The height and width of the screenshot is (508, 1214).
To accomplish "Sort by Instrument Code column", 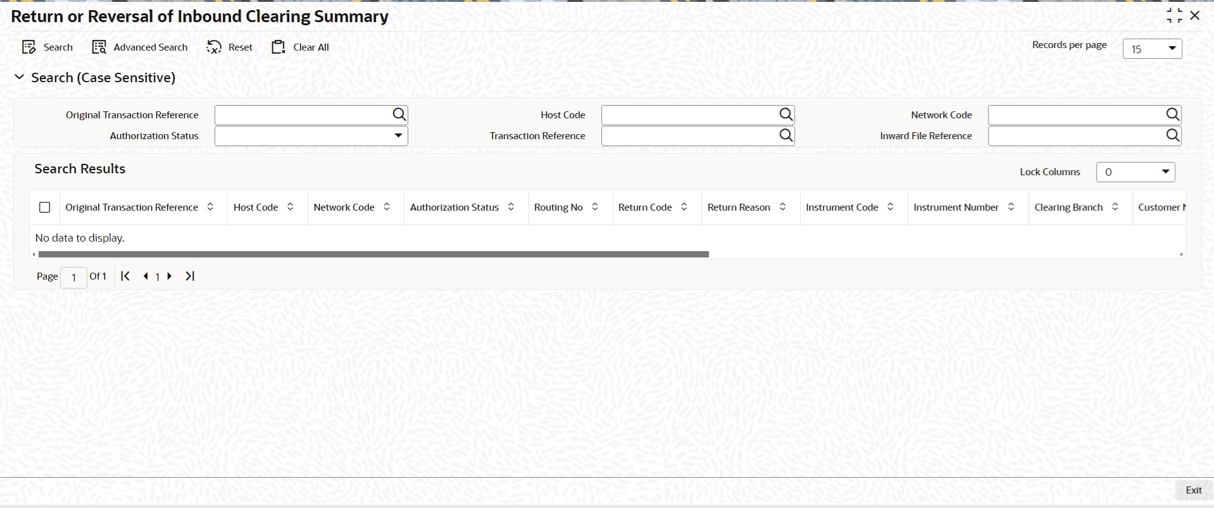I will pos(890,207).
